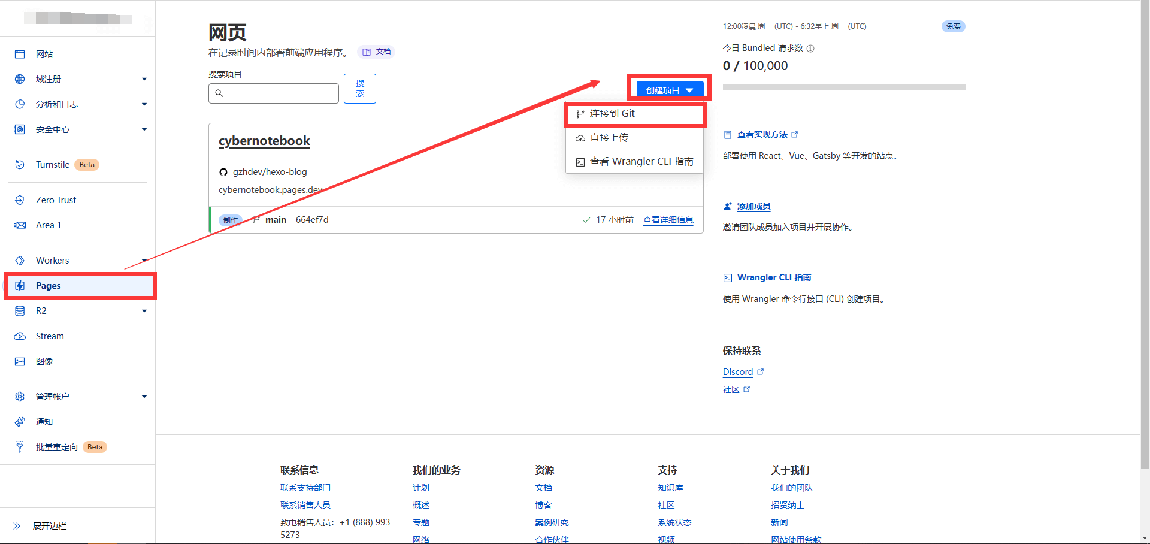Follow the 查看实现方法 link

tap(762, 135)
